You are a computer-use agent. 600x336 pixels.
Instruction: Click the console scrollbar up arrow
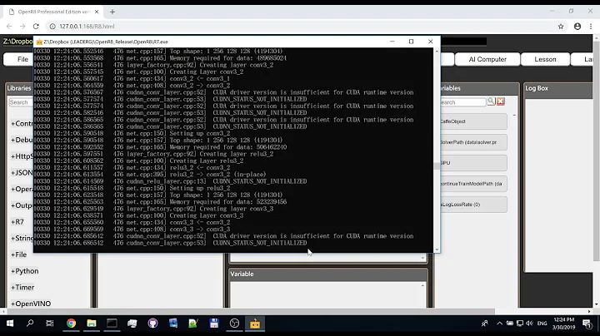click(x=437, y=52)
